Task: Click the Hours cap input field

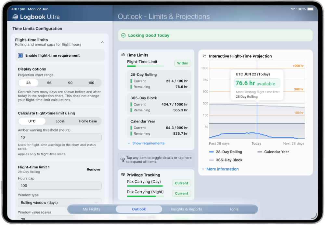Action: [60, 186]
